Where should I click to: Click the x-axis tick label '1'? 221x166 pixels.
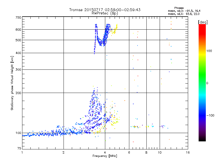(x=22, y=152)
